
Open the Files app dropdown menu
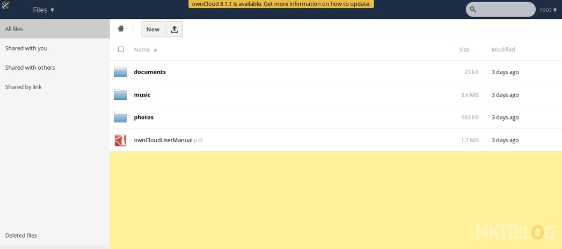pyautogui.click(x=43, y=10)
